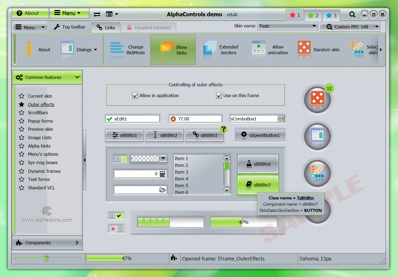The image size is (398, 277).
Task: Click sSpeedButton1 with gear icon
Action: [x=260, y=135]
